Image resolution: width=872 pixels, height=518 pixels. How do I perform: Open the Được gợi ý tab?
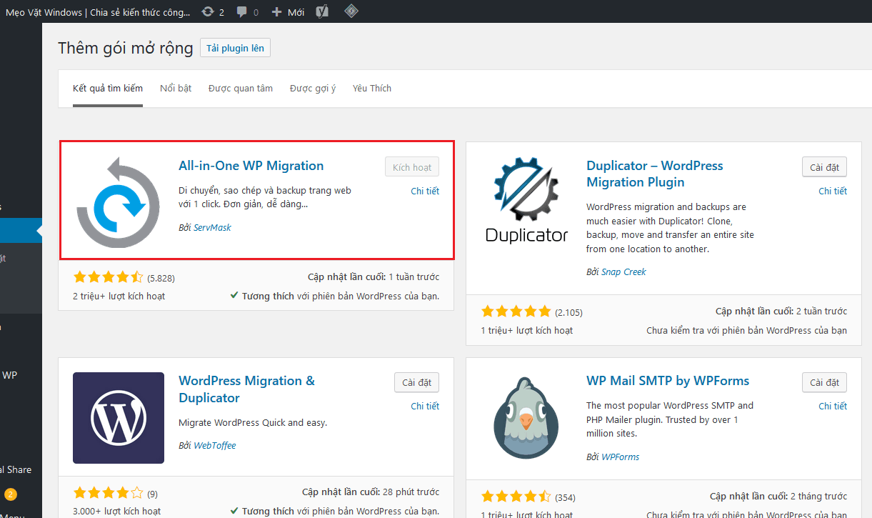point(313,89)
